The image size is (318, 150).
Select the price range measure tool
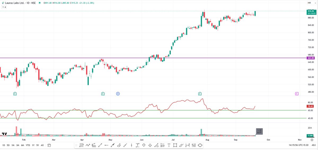point(138,145)
